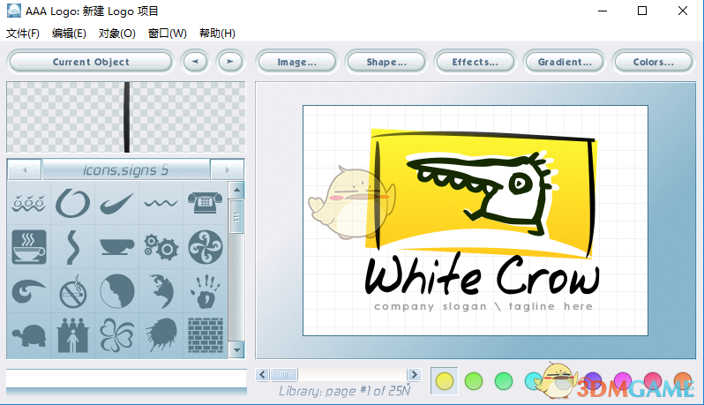This screenshot has height=405, width=704.
Task: Insert the turtle silhouette icon
Action: [29, 336]
